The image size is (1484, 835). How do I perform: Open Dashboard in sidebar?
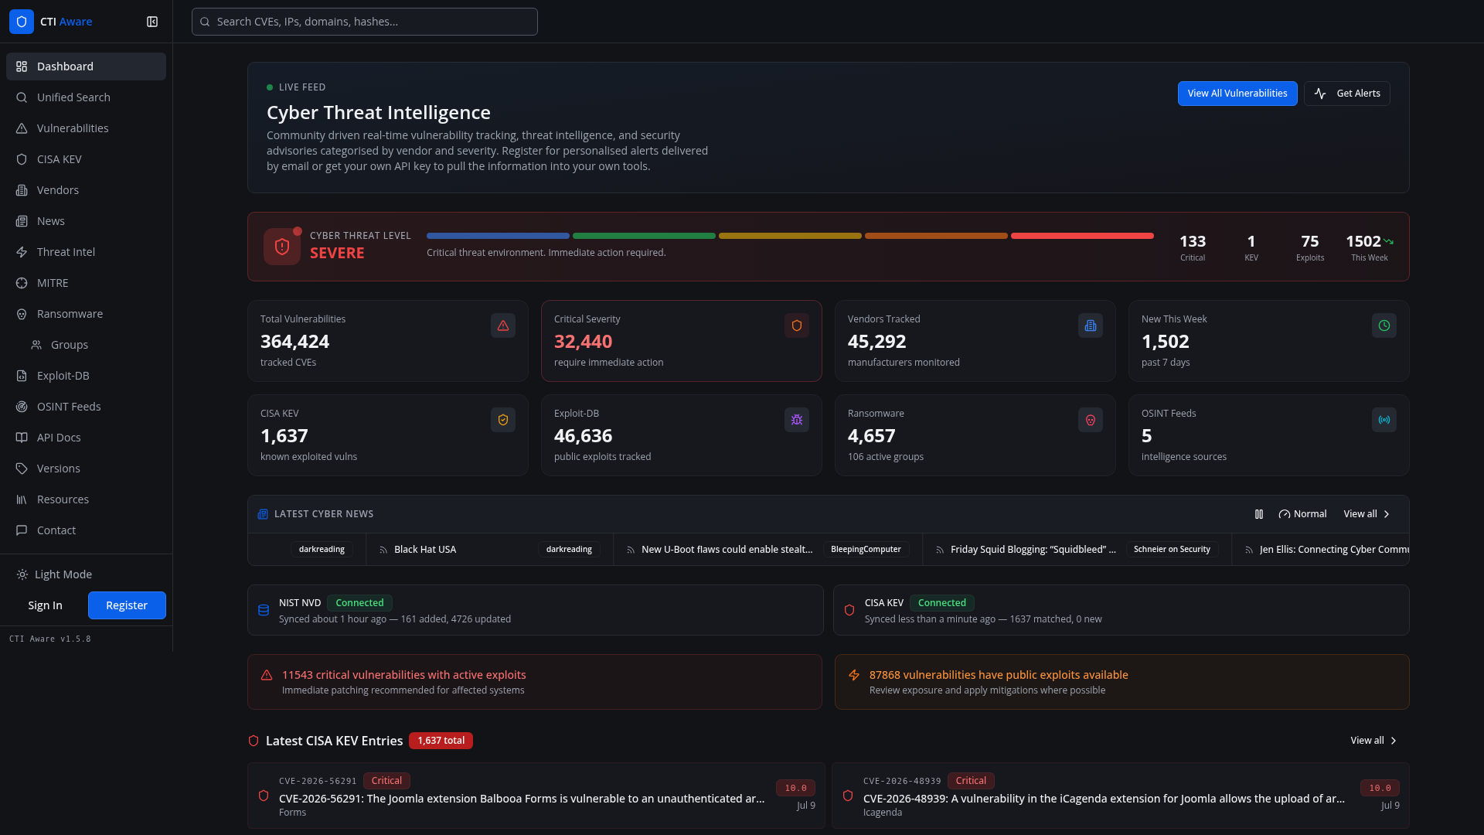pyautogui.click(x=86, y=66)
